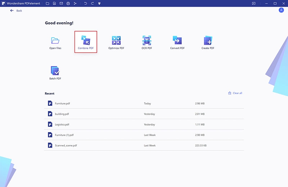288x187 pixels.
Task: Click the email envelope icon
Action: coord(61,3)
